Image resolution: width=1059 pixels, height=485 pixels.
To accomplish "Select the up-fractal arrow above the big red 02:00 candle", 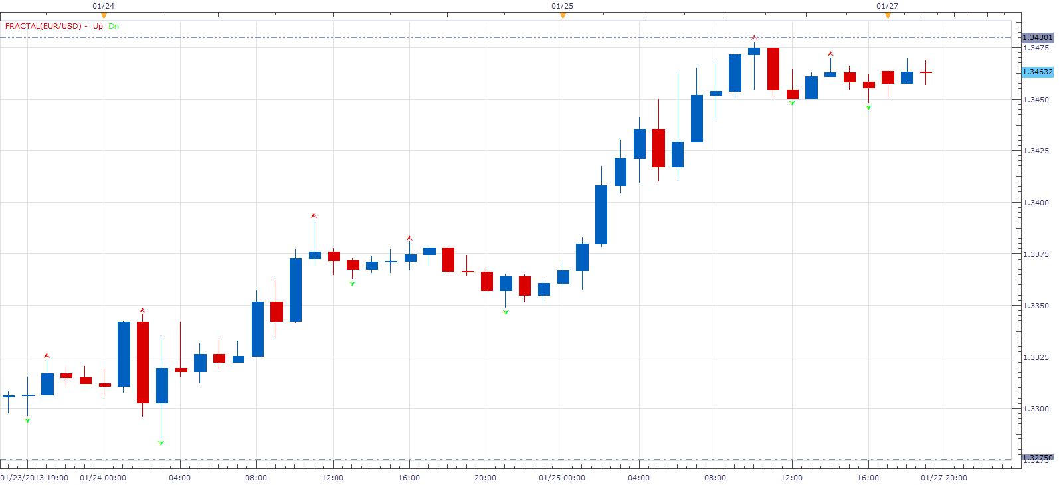I will [x=142, y=310].
